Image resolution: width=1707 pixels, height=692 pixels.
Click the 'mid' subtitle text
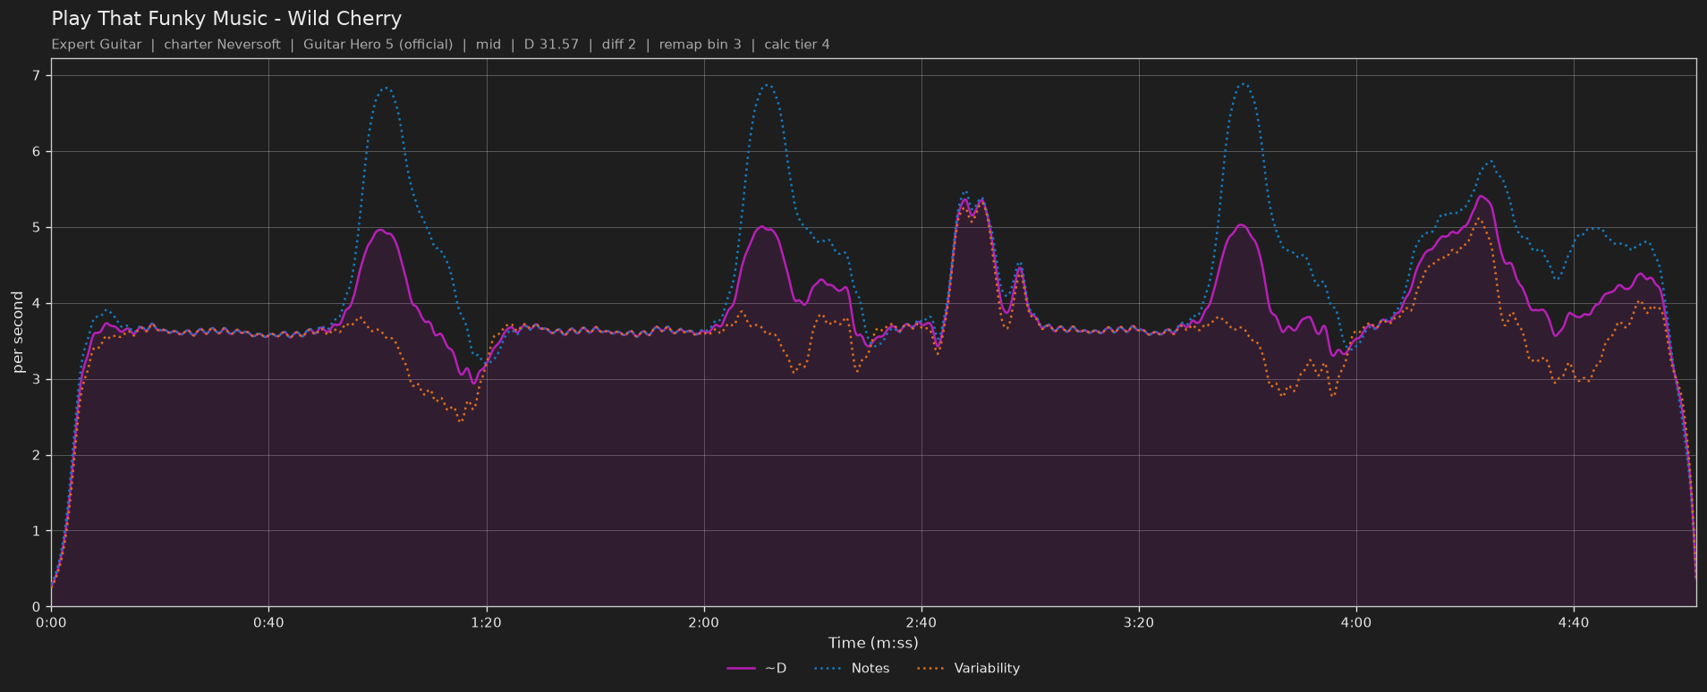[488, 45]
